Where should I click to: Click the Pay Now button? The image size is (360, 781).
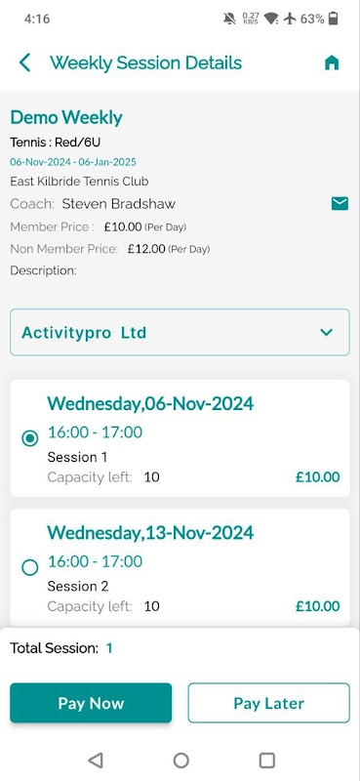pos(91,703)
